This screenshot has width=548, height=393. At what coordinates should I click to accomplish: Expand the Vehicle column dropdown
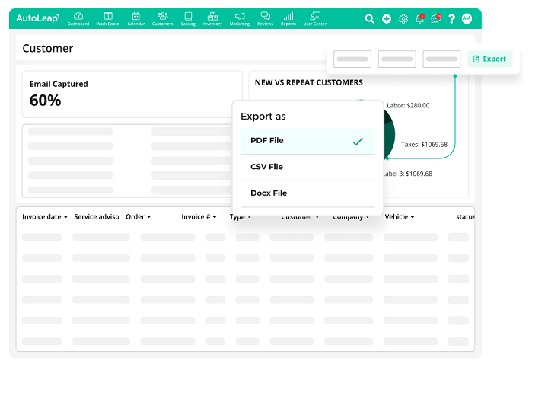(400, 217)
